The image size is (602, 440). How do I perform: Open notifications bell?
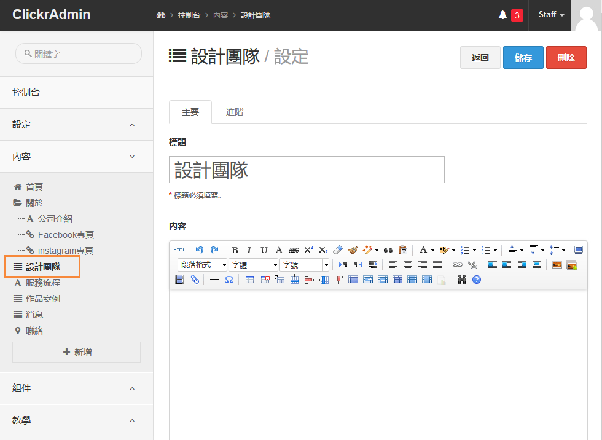pyautogui.click(x=502, y=15)
